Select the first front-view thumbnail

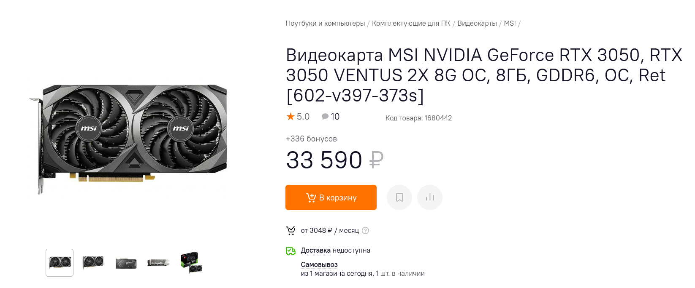(60, 263)
